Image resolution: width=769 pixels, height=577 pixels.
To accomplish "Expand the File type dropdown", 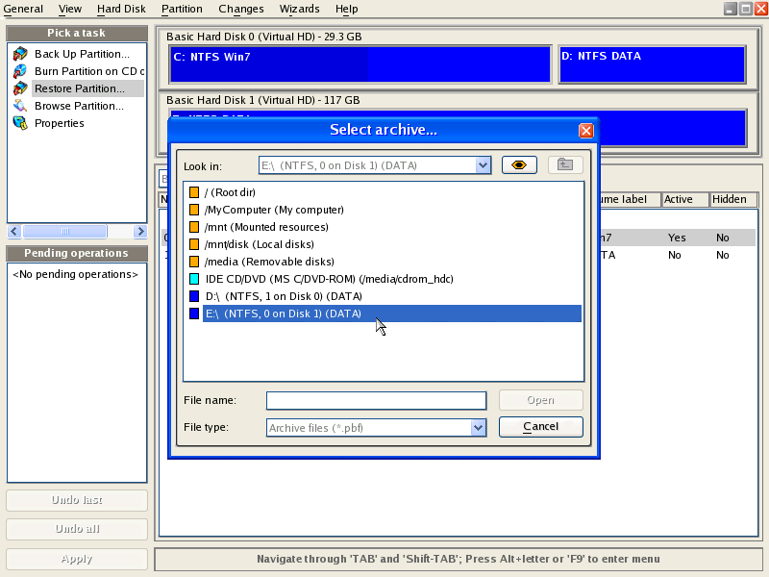I will tap(478, 428).
